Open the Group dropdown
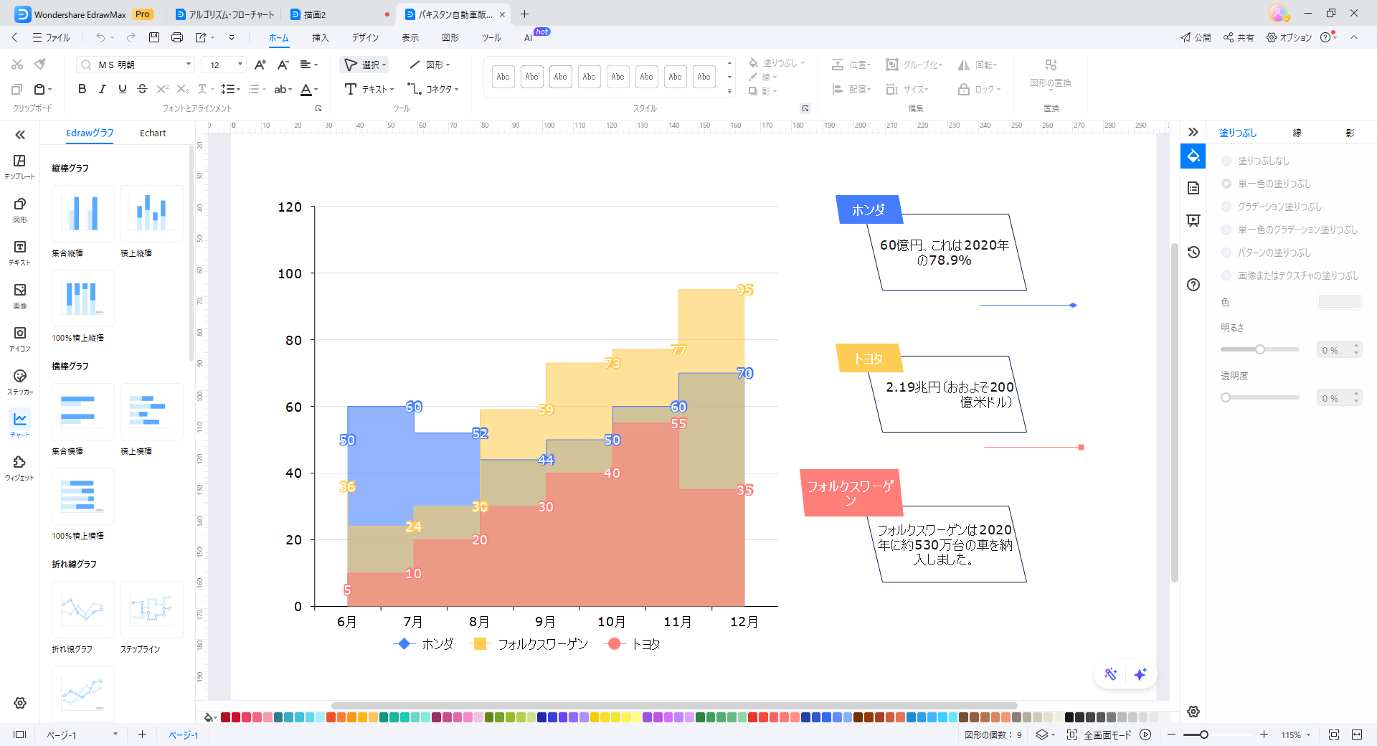This screenshot has height=746, width=1377. pos(914,65)
